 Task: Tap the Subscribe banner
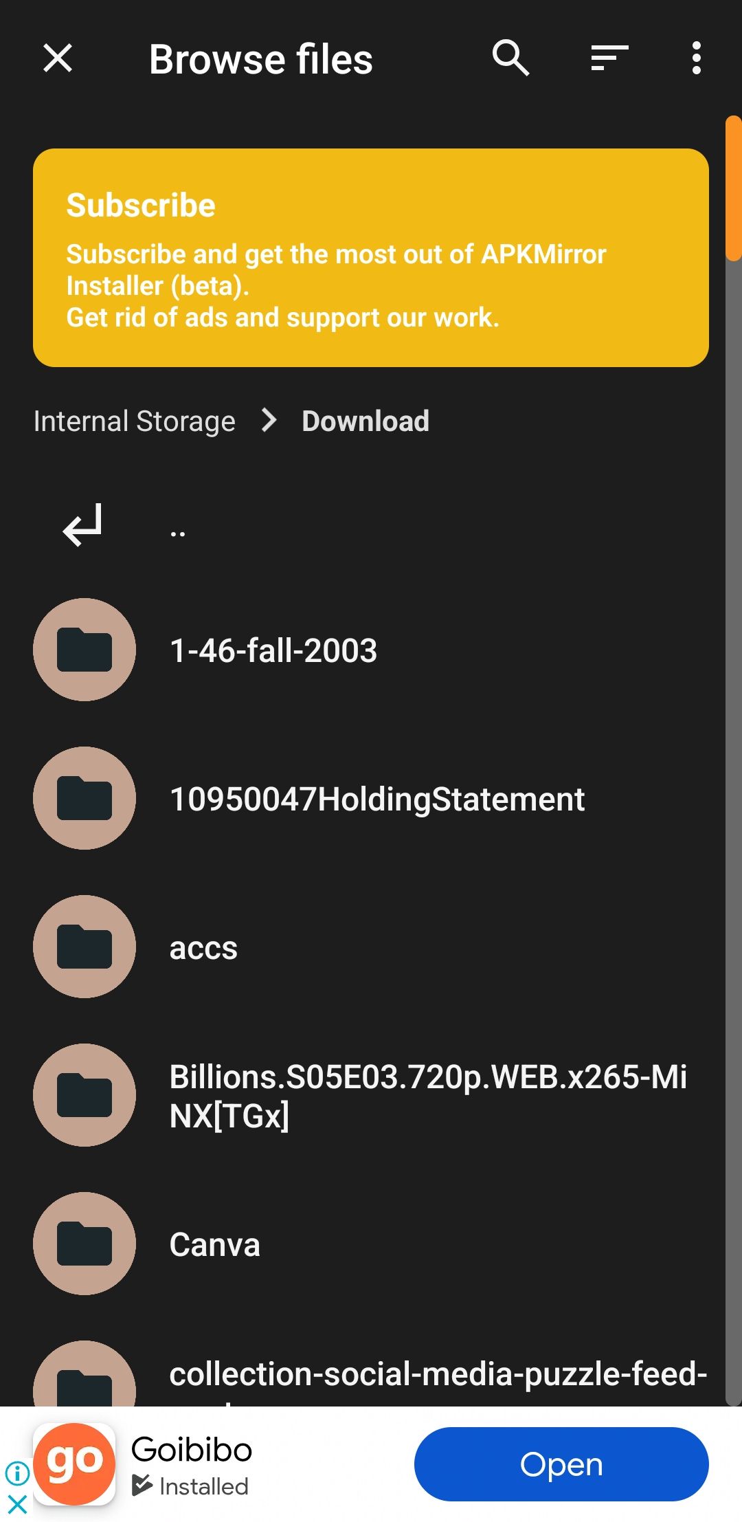(371, 258)
